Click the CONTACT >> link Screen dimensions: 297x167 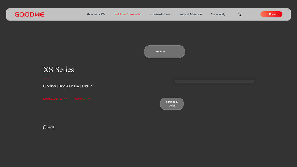[x=83, y=99]
